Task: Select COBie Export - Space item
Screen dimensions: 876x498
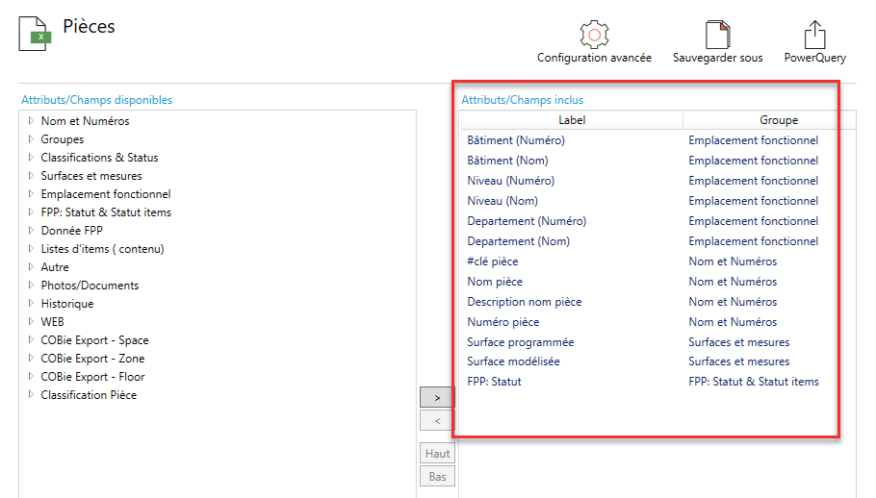Action: pyautogui.click(x=94, y=340)
